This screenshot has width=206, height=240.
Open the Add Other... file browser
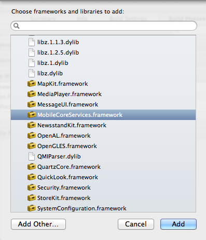pos(38,224)
